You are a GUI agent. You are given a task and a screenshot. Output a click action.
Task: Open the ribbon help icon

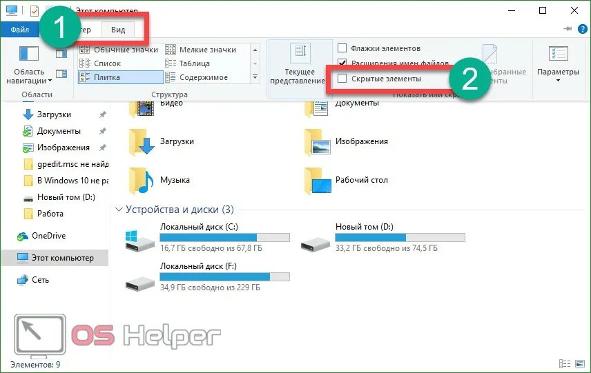[583, 29]
